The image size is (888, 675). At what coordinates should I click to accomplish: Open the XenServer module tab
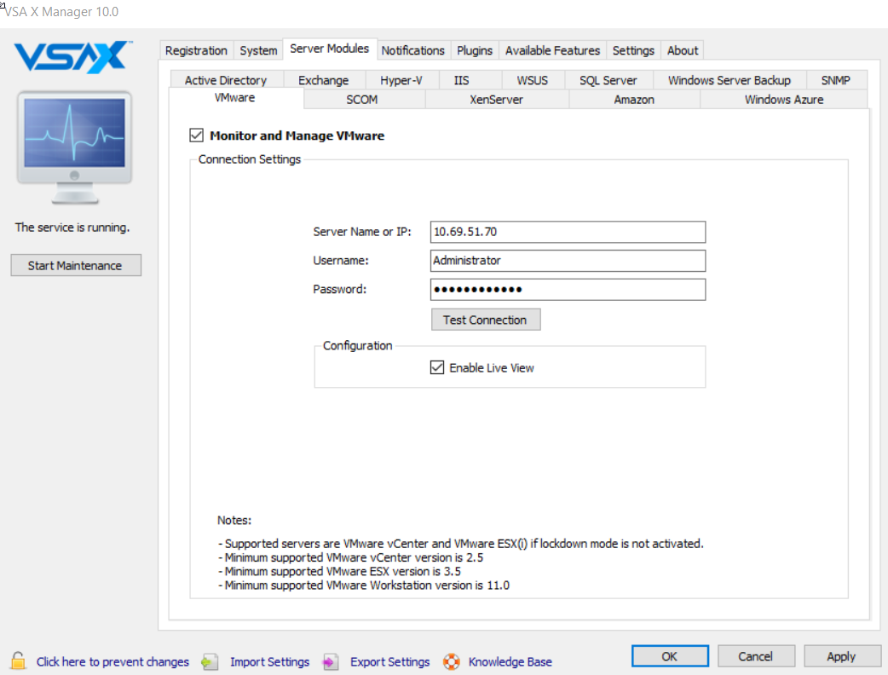tap(496, 100)
